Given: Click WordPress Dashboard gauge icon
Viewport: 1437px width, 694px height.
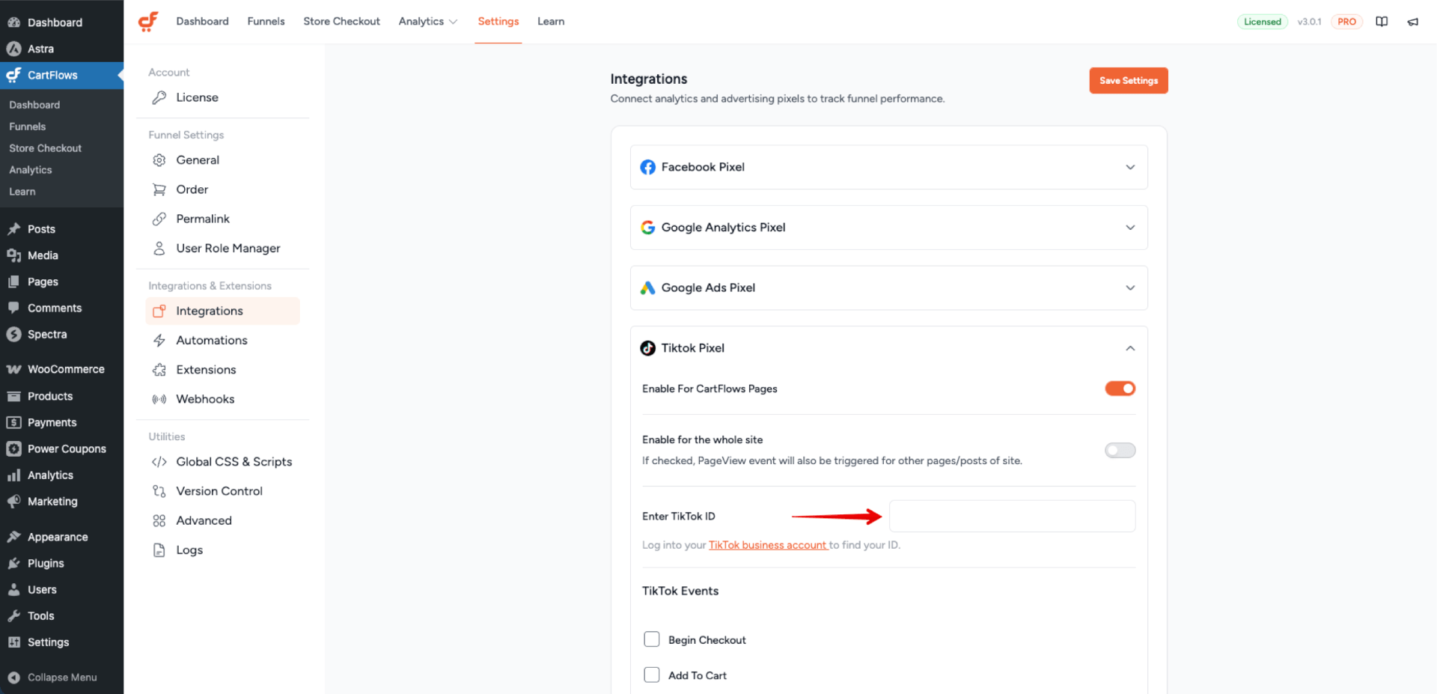Looking at the screenshot, I should pyautogui.click(x=13, y=22).
